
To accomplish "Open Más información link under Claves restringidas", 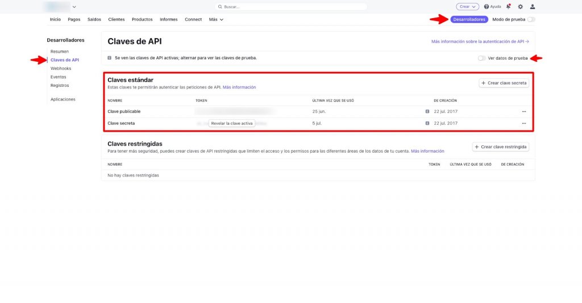I will point(427,151).
